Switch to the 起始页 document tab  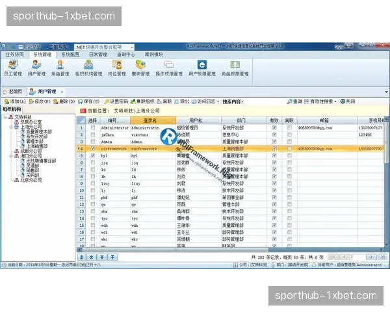(14, 92)
